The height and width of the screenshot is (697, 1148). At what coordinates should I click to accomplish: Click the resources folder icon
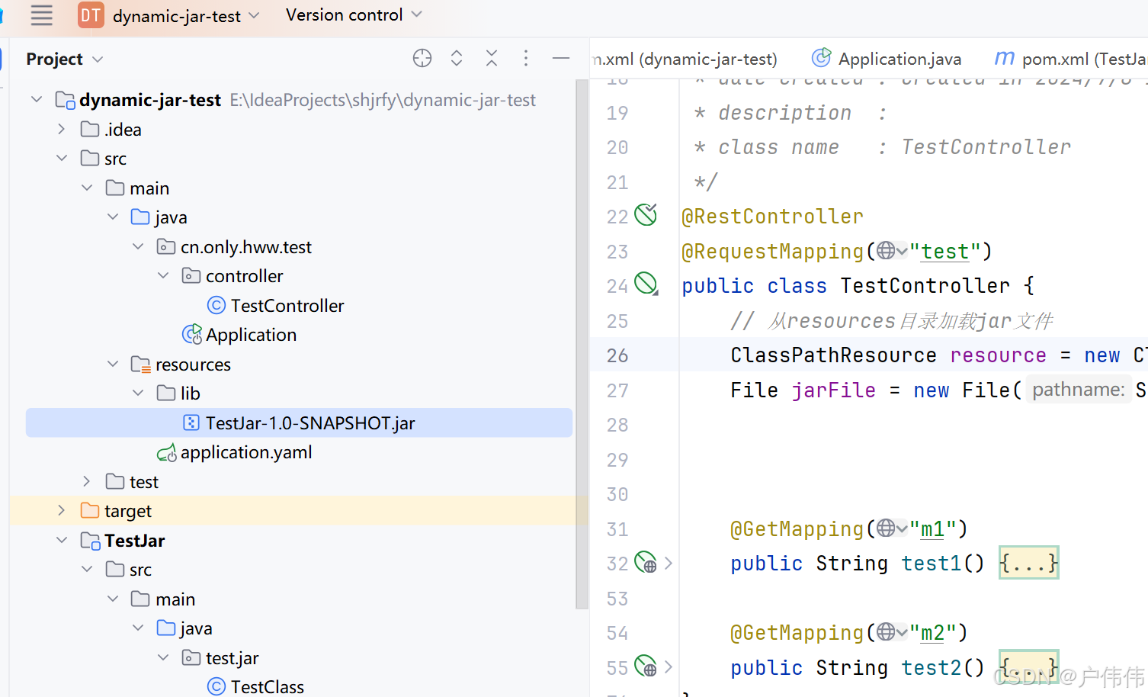[140, 365]
